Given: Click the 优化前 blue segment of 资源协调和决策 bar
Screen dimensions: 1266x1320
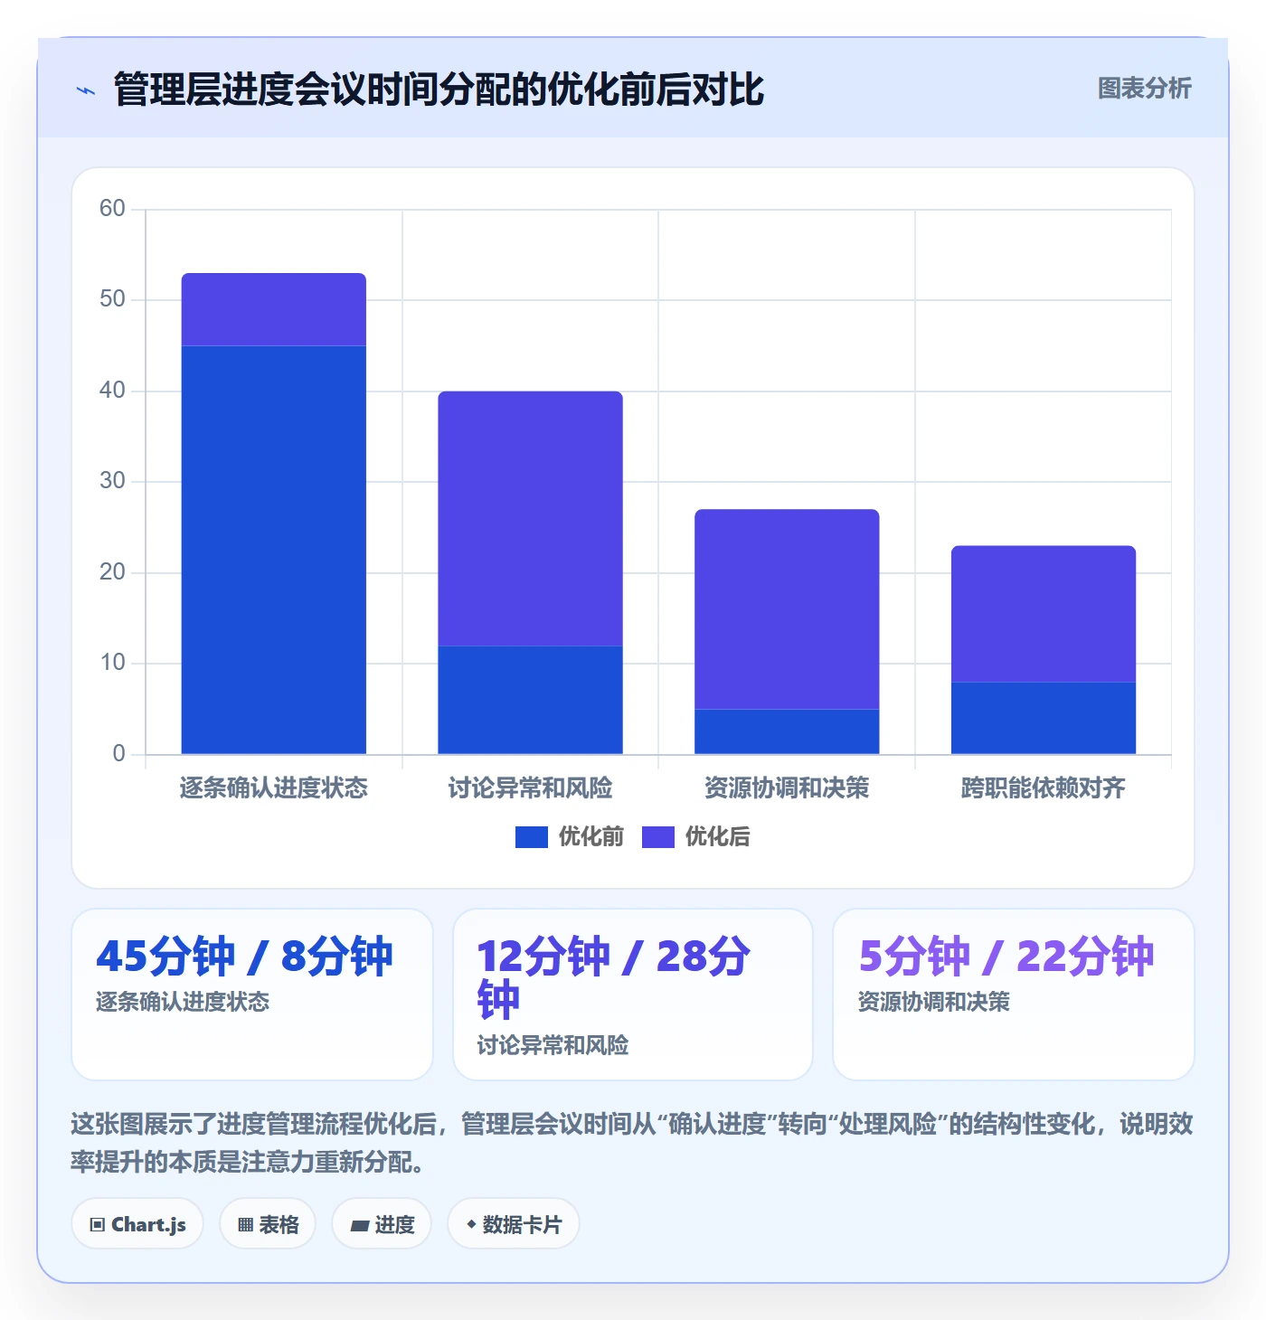Looking at the screenshot, I should [x=787, y=731].
